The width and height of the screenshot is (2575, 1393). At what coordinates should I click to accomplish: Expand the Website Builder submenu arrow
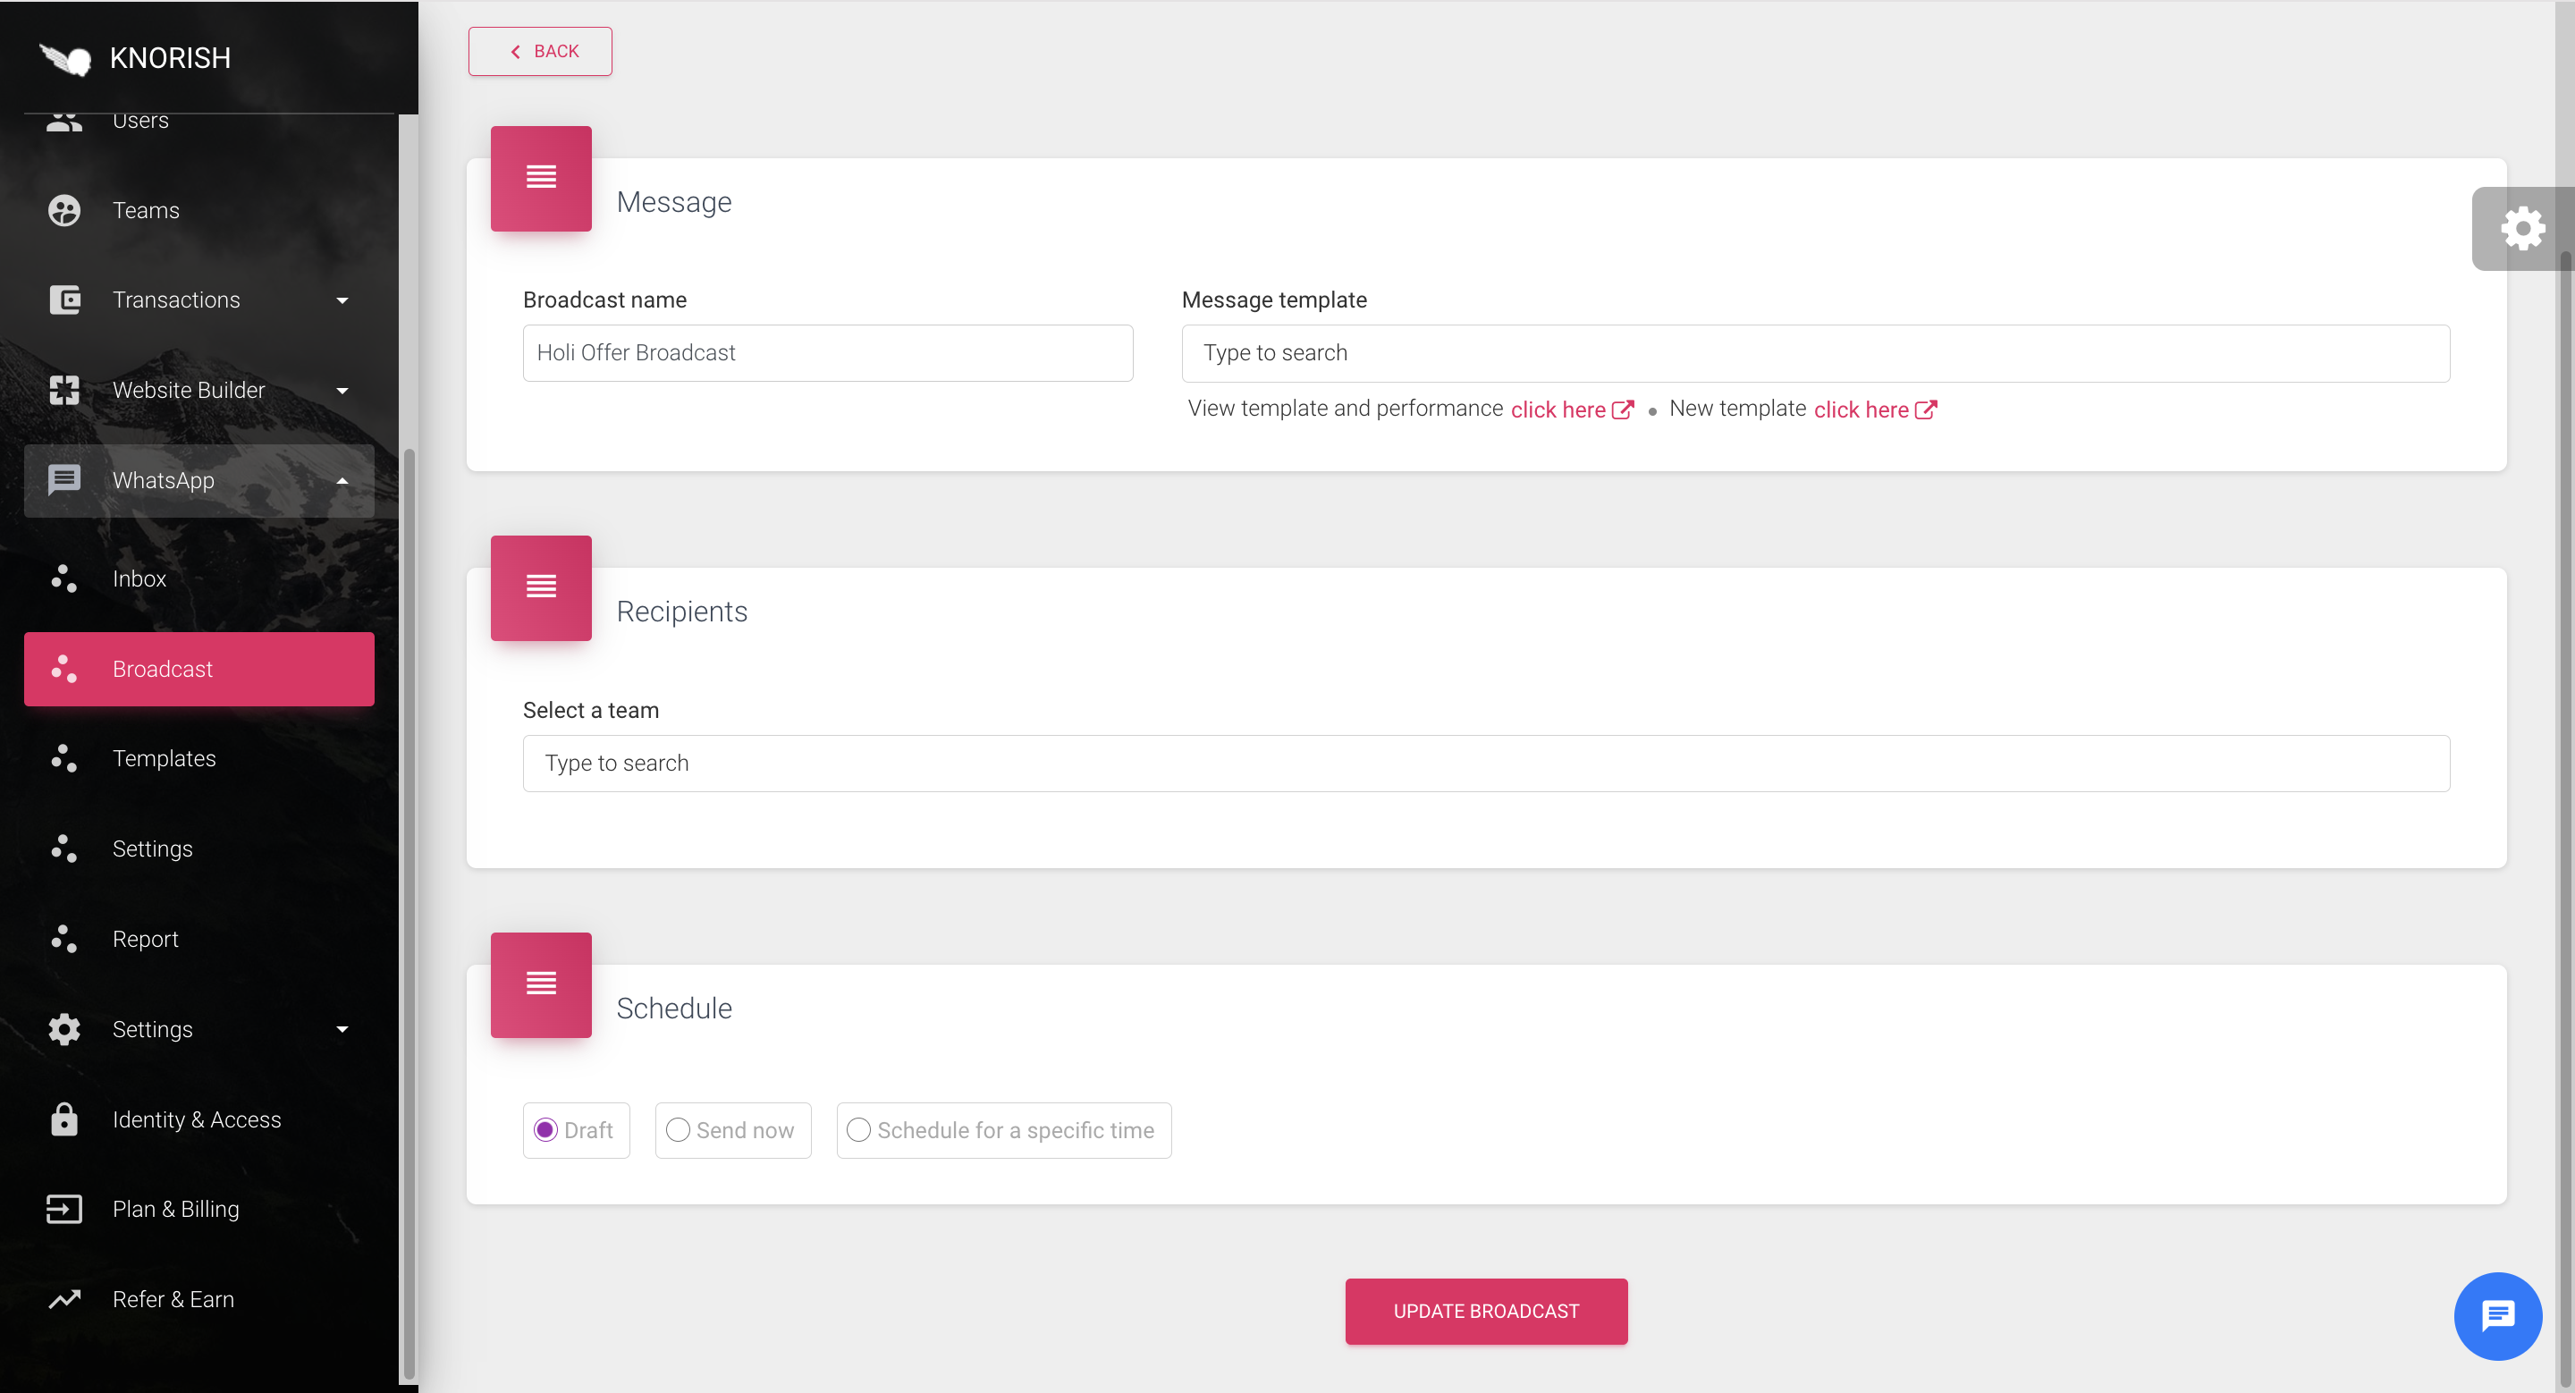click(x=342, y=391)
